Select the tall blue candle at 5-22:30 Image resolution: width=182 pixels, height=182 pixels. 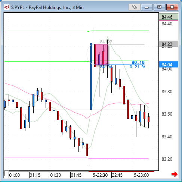tap(91, 76)
